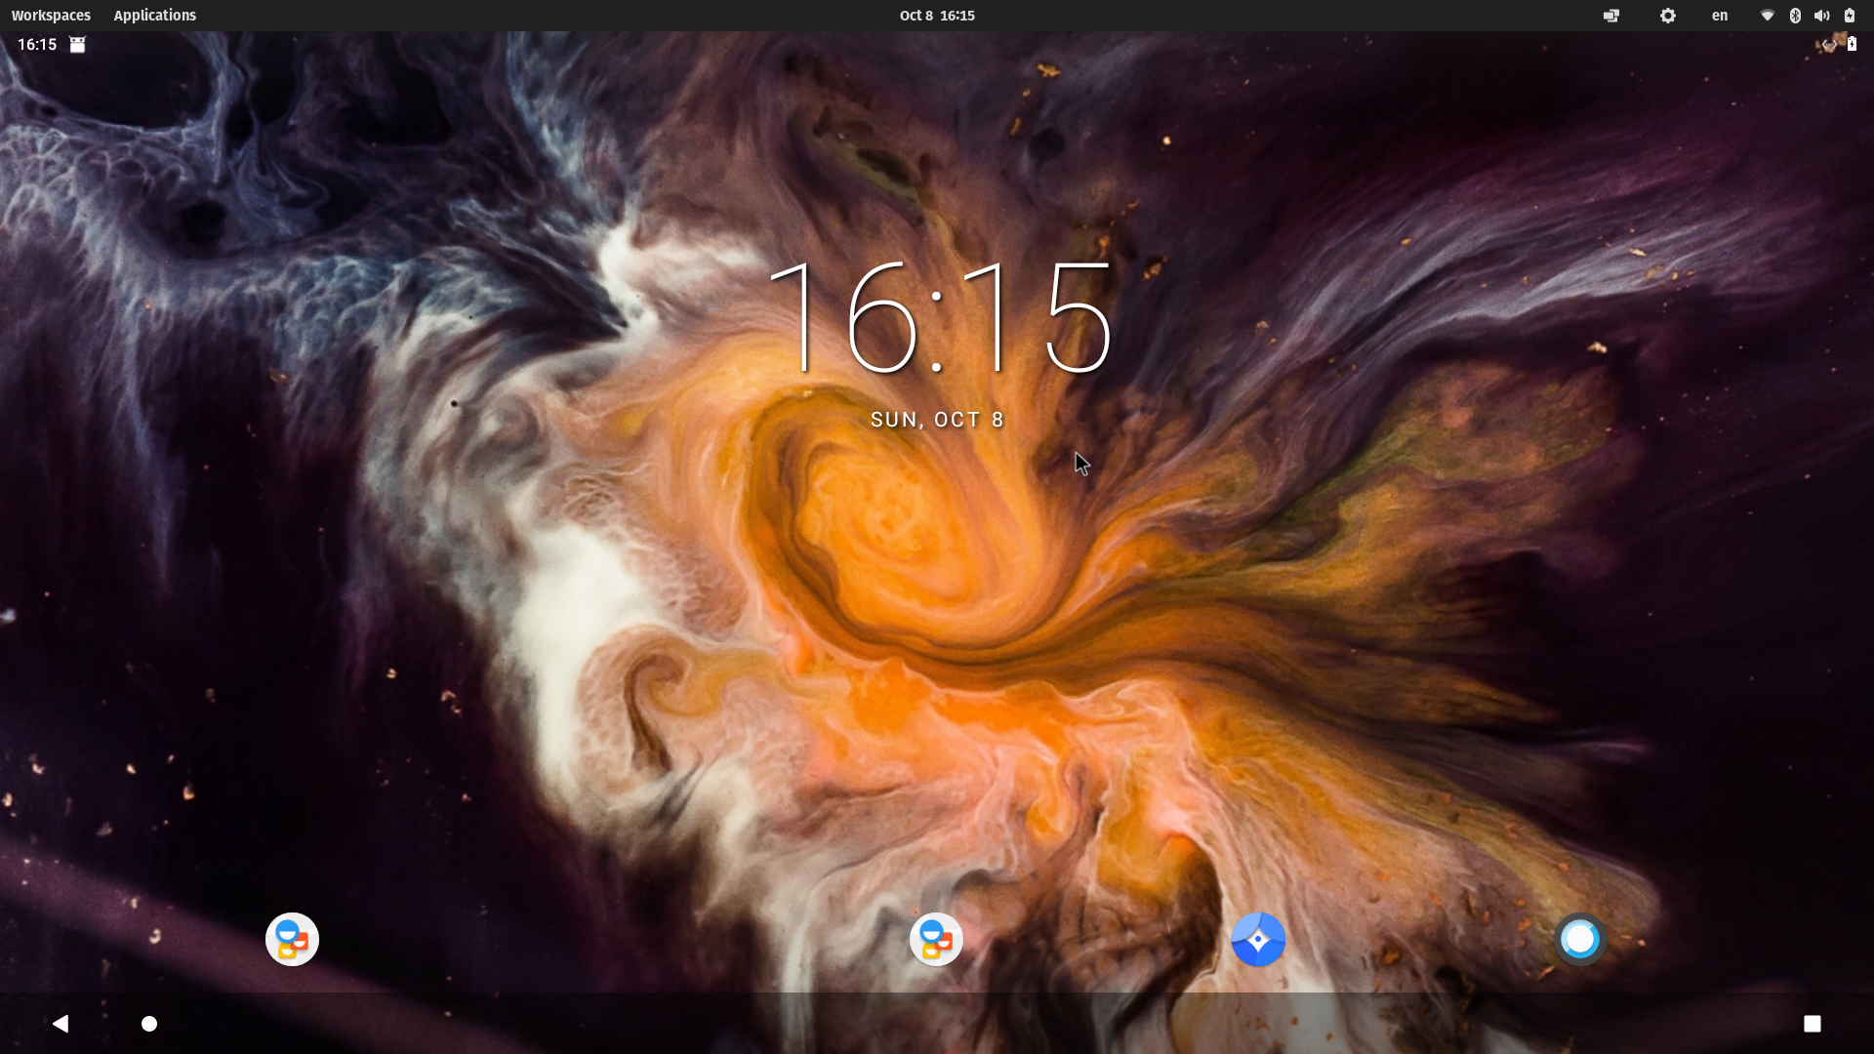Tap the Android home circle button

click(149, 1023)
